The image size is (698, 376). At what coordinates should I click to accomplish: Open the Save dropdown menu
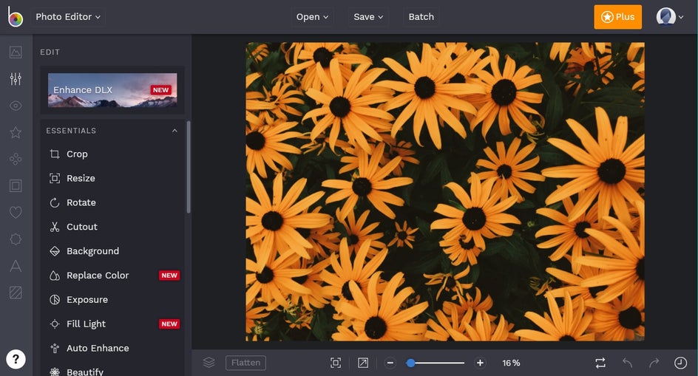368,17
